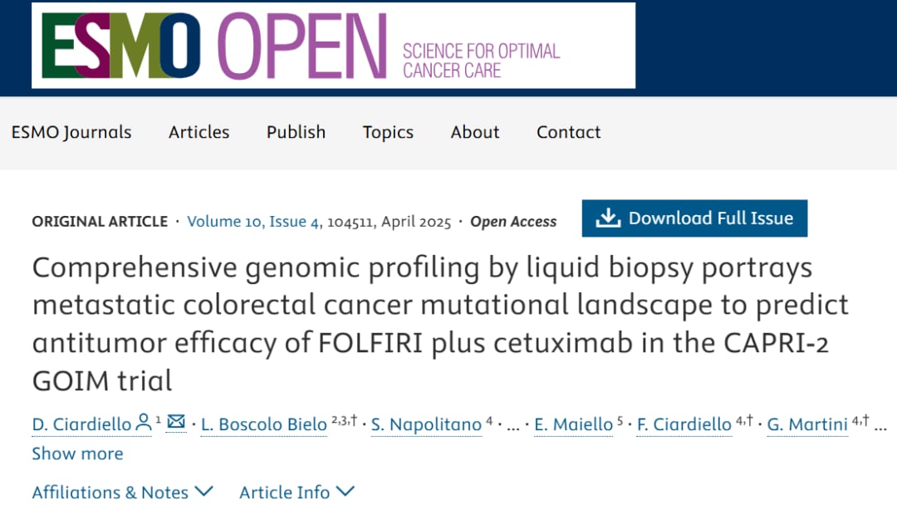Image resolution: width=897 pixels, height=505 pixels.
Task: Click the download arrow icon
Action: 609,218
